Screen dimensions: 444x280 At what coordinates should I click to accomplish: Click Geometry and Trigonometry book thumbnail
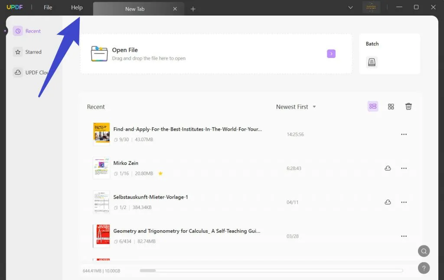[101, 236]
